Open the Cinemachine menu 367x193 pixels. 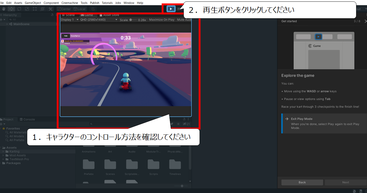69,3
